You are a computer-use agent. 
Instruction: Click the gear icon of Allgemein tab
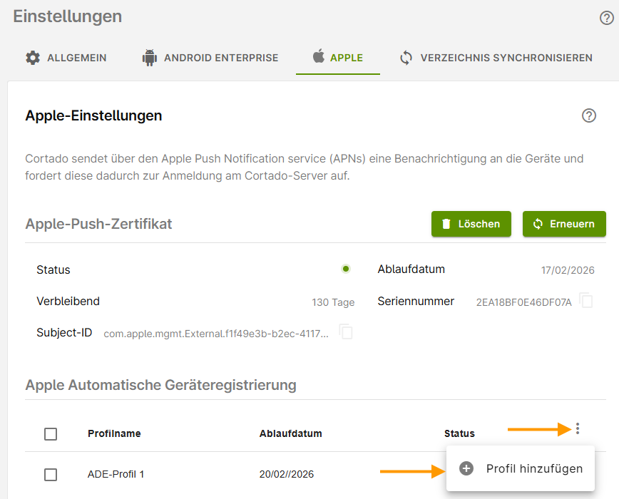tap(33, 58)
